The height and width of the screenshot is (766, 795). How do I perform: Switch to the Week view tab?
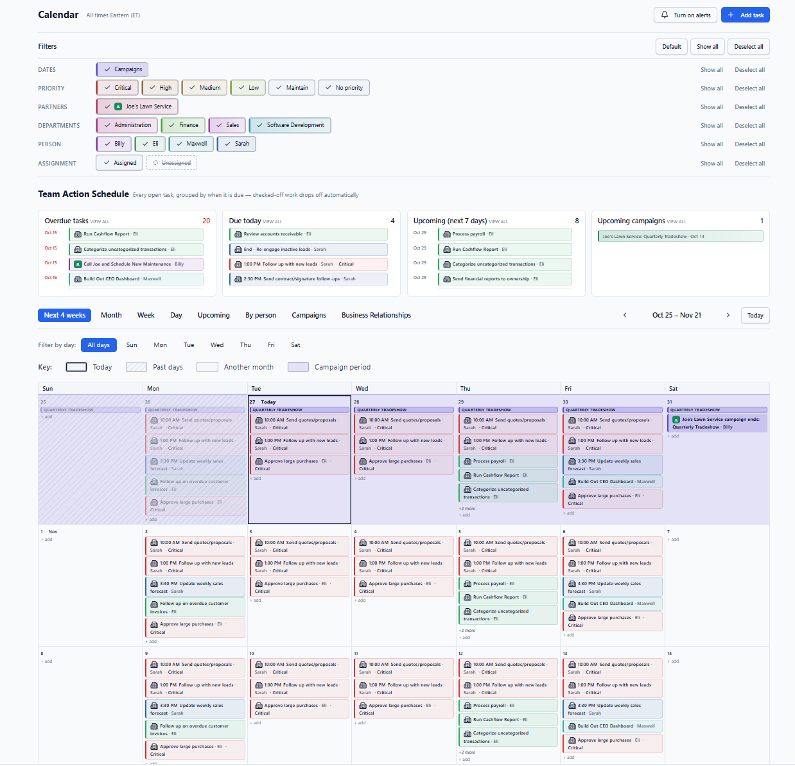point(146,315)
